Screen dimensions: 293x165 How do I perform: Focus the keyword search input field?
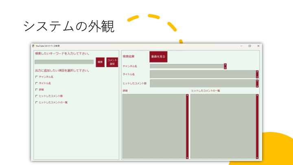[x=64, y=62]
